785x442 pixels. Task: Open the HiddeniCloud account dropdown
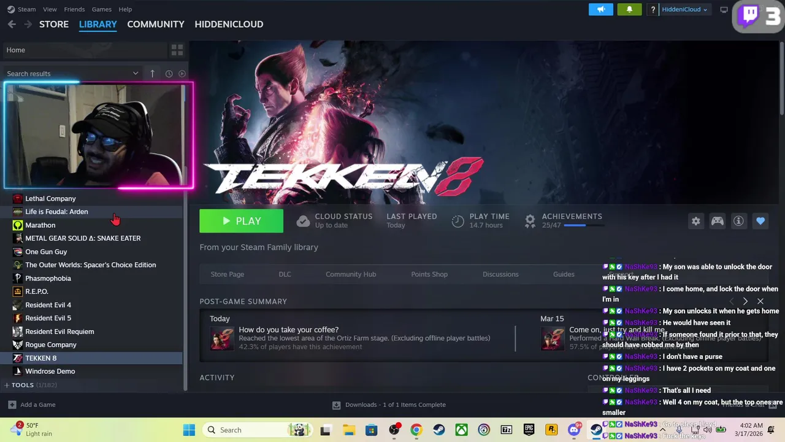[685, 9]
